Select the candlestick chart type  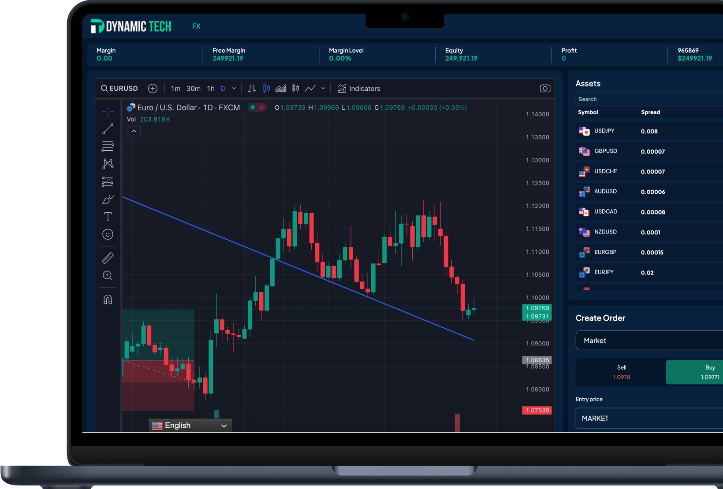(x=266, y=89)
